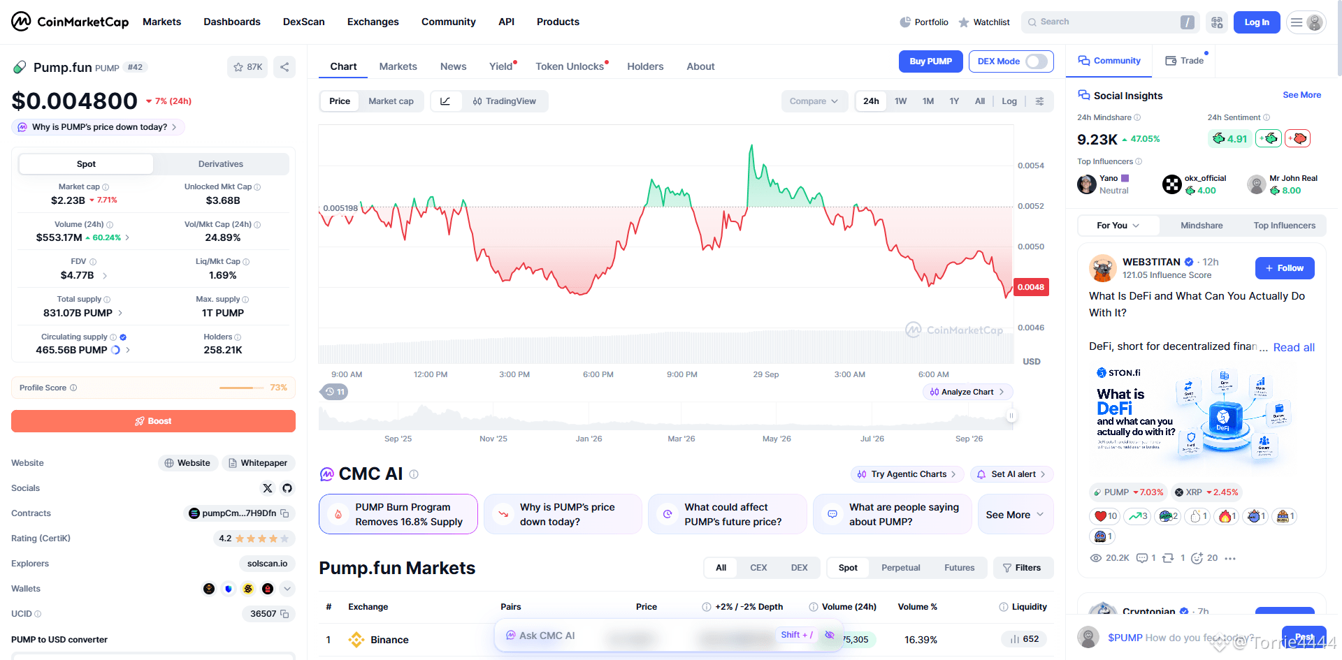
Task: Add Pump.fun to watchlist via star icon
Action: point(247,67)
